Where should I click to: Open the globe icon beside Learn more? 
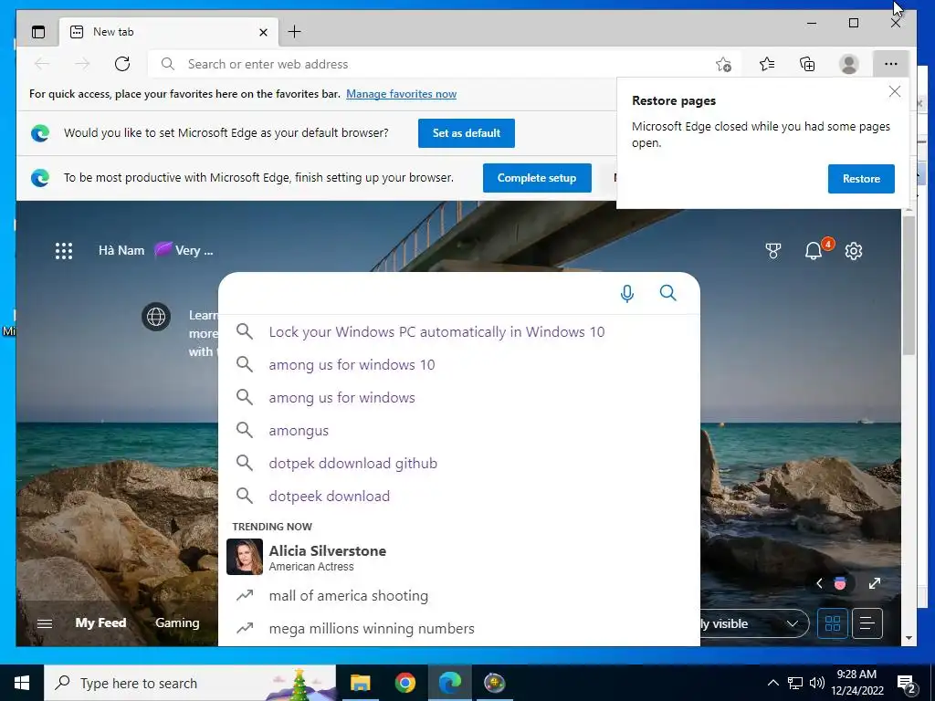pos(156,316)
